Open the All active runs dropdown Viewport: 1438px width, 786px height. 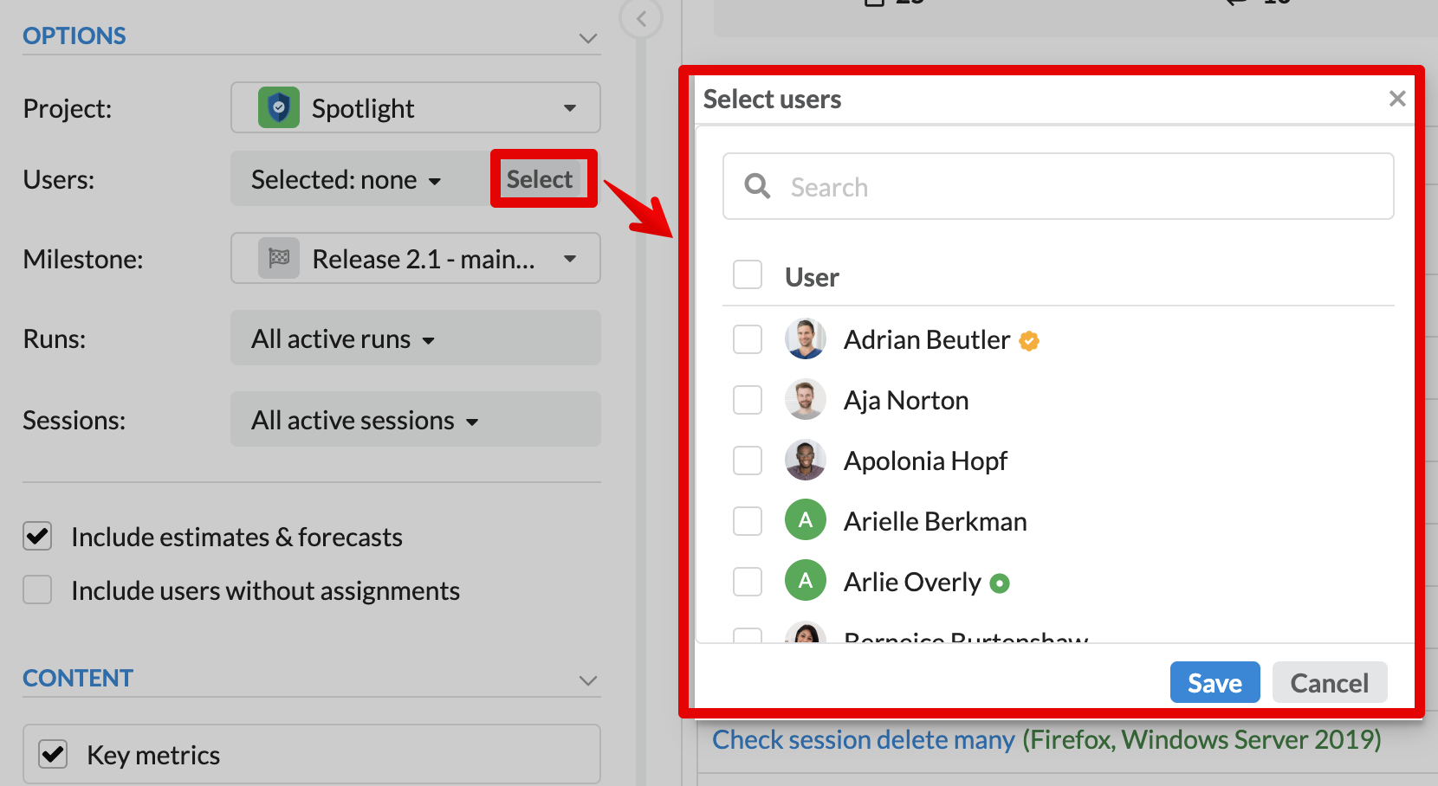click(416, 338)
